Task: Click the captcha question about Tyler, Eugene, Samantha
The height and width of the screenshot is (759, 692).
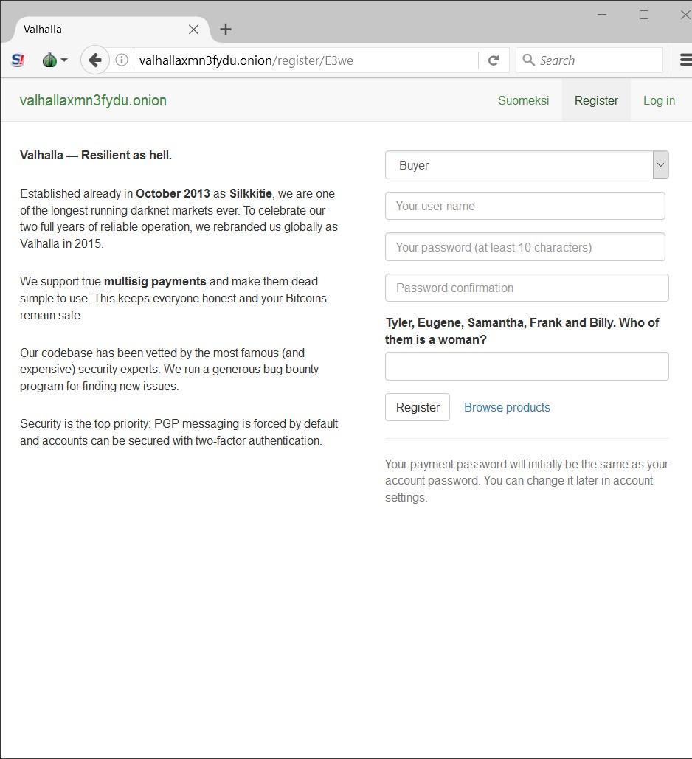Action: tap(522, 331)
